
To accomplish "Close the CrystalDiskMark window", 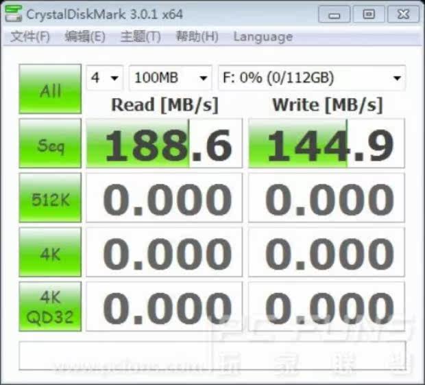I will click(x=403, y=14).
